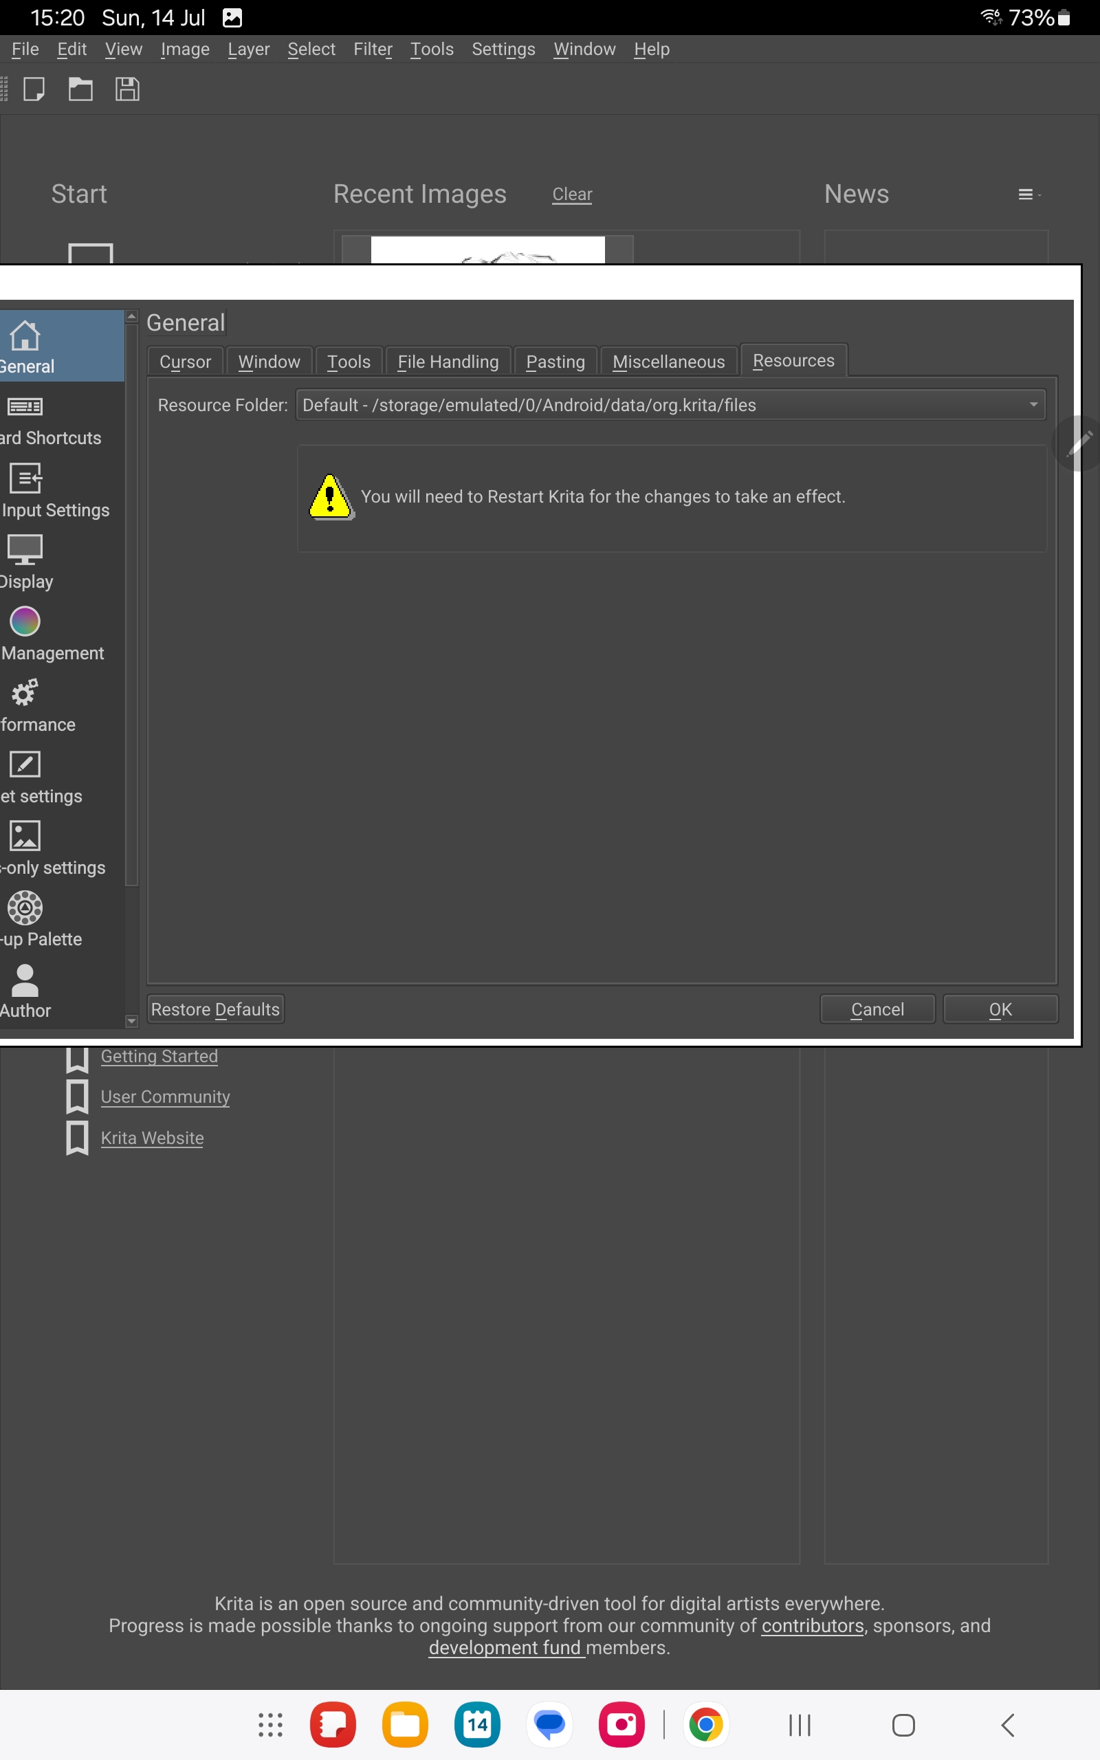Tap the Android home button

(903, 1724)
